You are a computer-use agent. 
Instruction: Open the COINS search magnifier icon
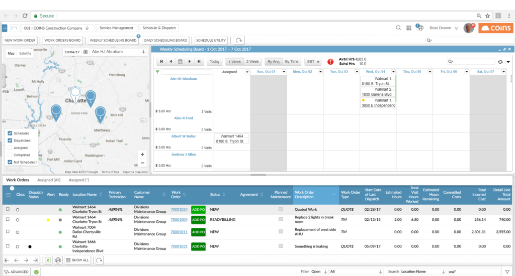click(x=398, y=28)
